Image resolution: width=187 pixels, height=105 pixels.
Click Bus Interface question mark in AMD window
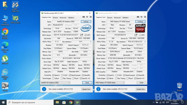point(145,41)
